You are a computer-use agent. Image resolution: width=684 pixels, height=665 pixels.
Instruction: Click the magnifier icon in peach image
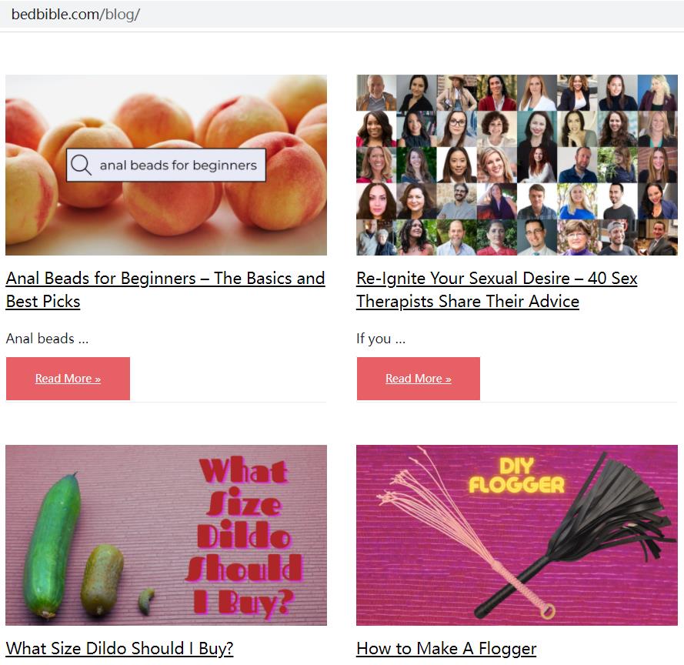[x=81, y=165]
